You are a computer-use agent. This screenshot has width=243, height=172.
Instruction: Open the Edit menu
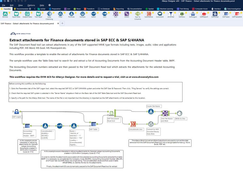[x=12, y=5]
